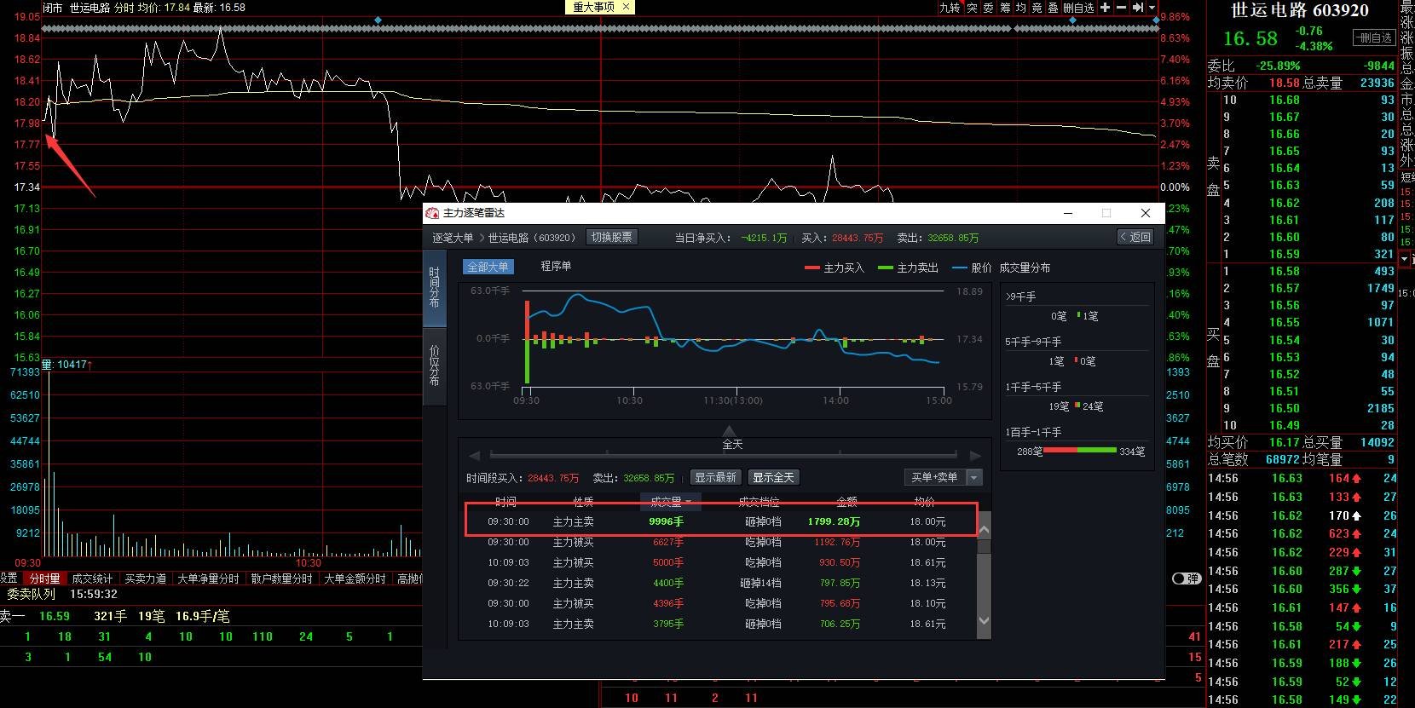Select the 全部大单 filter
The height and width of the screenshot is (708, 1415).
click(x=488, y=267)
